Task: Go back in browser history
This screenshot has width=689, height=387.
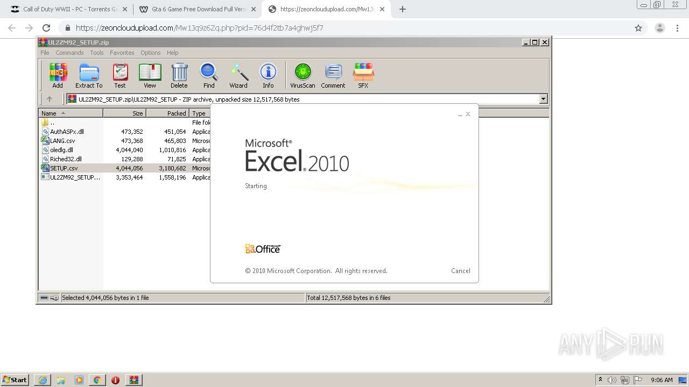Action: click(12, 28)
